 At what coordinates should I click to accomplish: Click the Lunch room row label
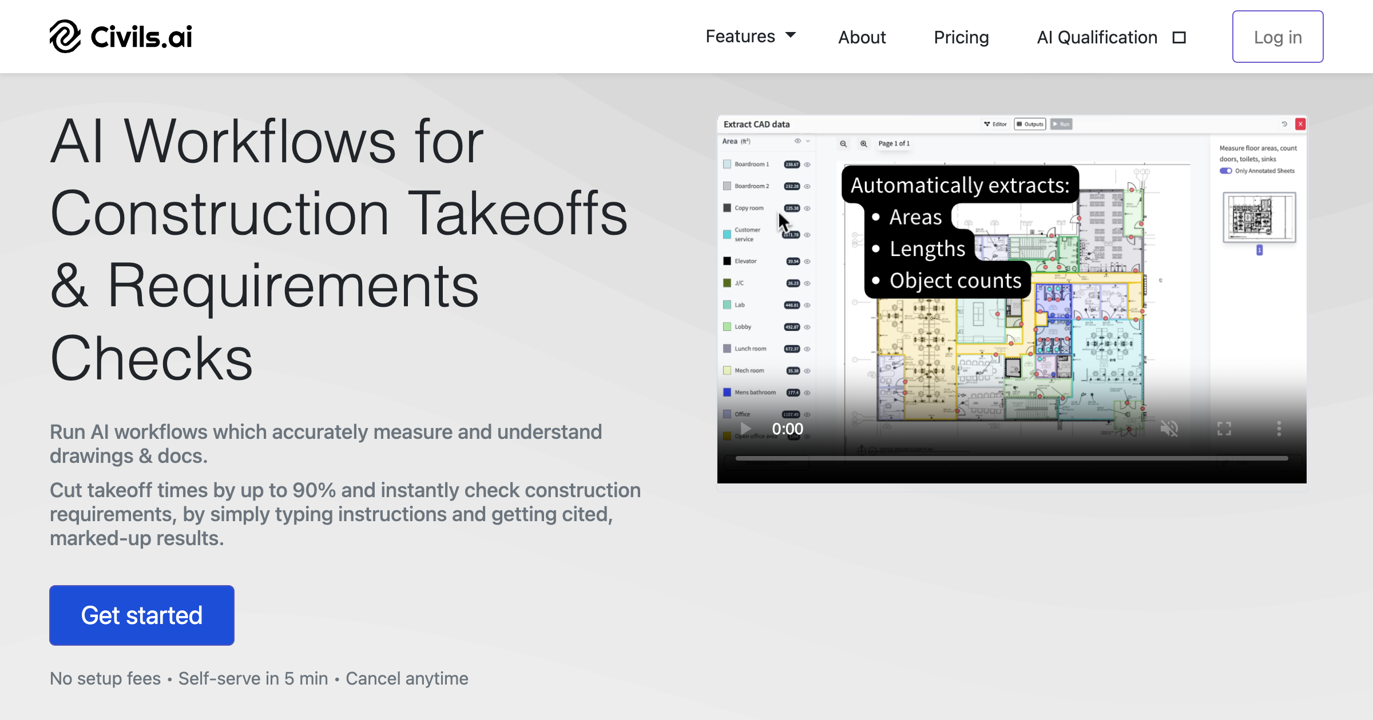[x=750, y=349]
